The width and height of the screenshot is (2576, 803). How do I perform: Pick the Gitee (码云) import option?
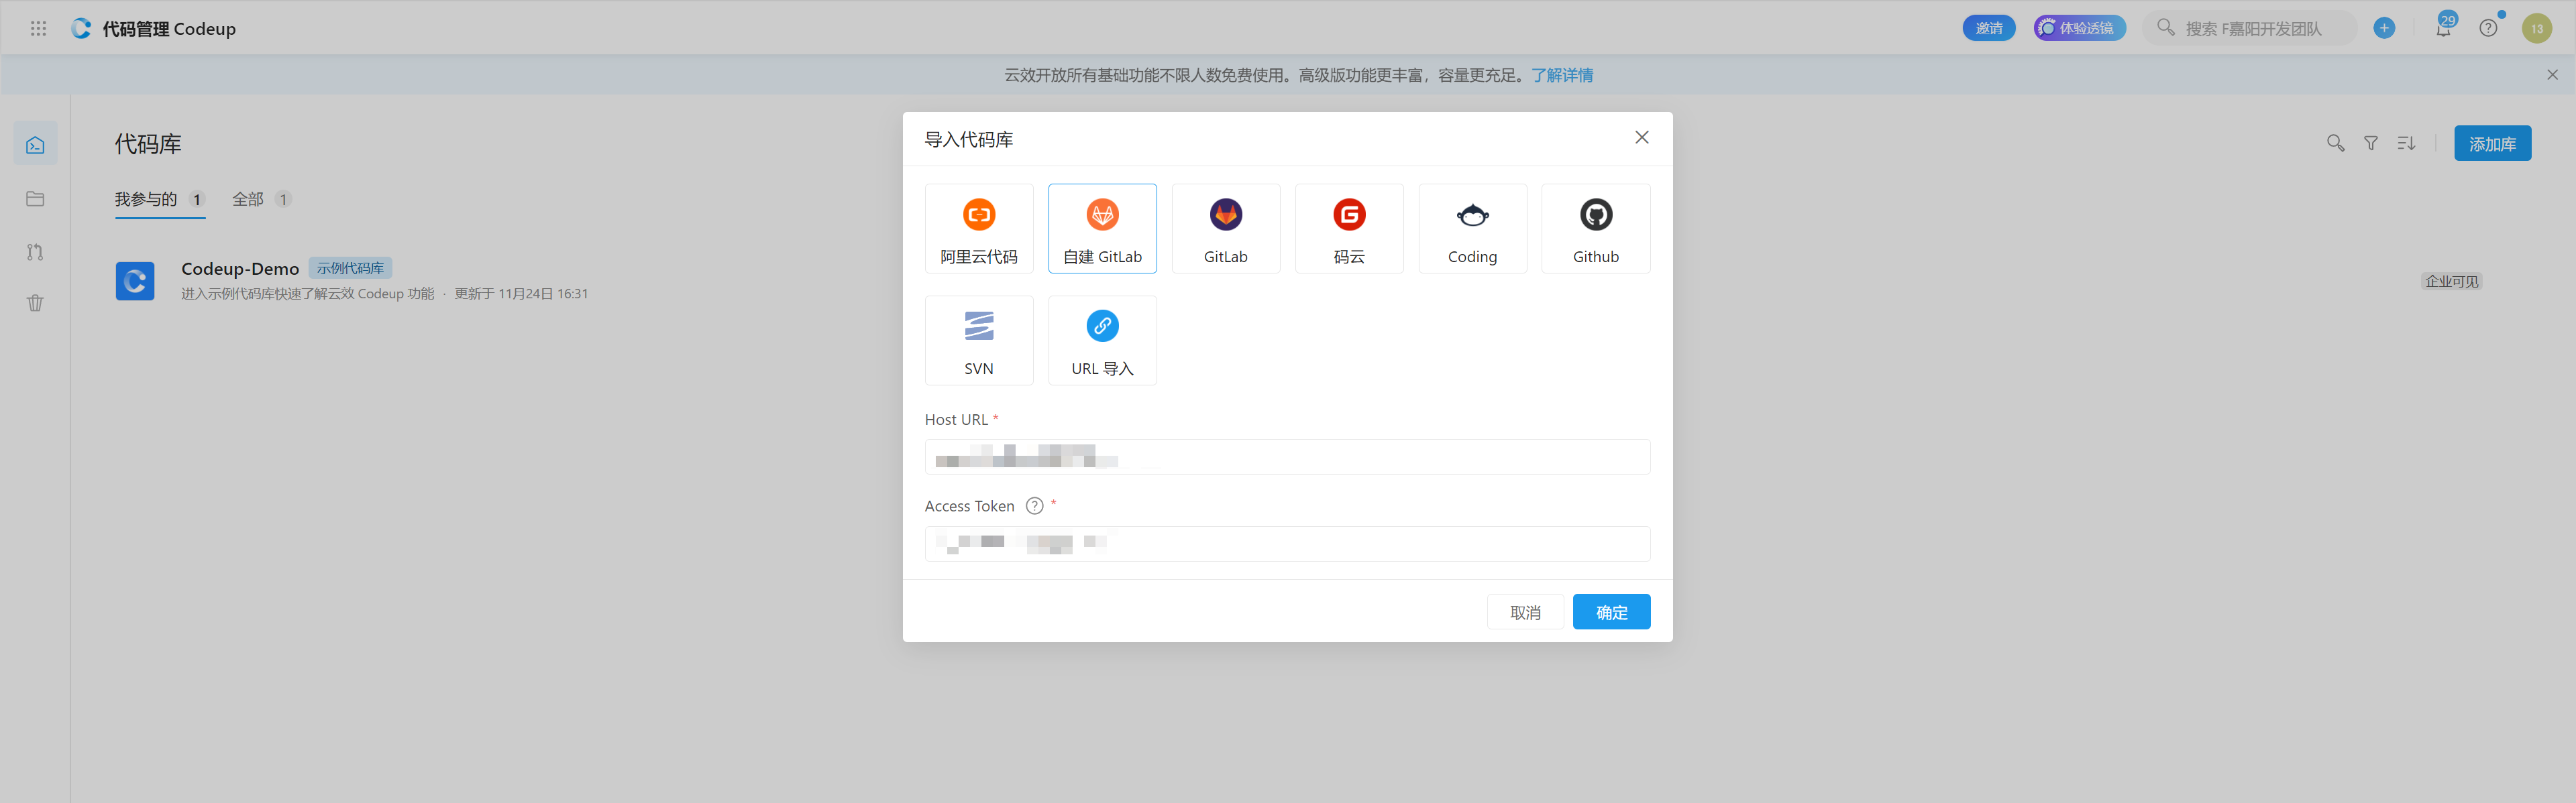[1348, 229]
